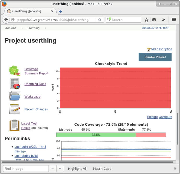Go to Jenkins breadcrumb home
Screen dimensions: 180x174
11,28
